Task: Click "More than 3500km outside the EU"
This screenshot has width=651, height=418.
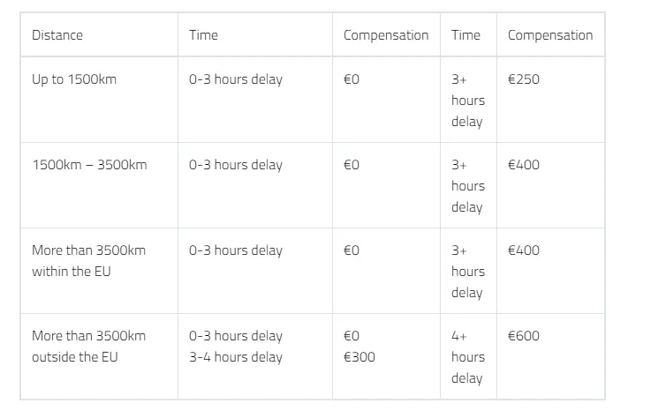Action: click(x=88, y=347)
